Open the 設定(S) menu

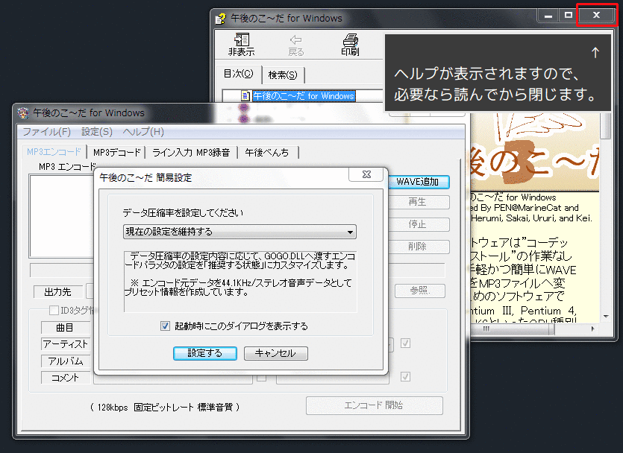(x=97, y=132)
